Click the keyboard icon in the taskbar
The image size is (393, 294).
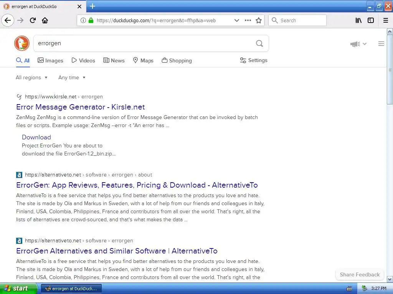(x=349, y=289)
